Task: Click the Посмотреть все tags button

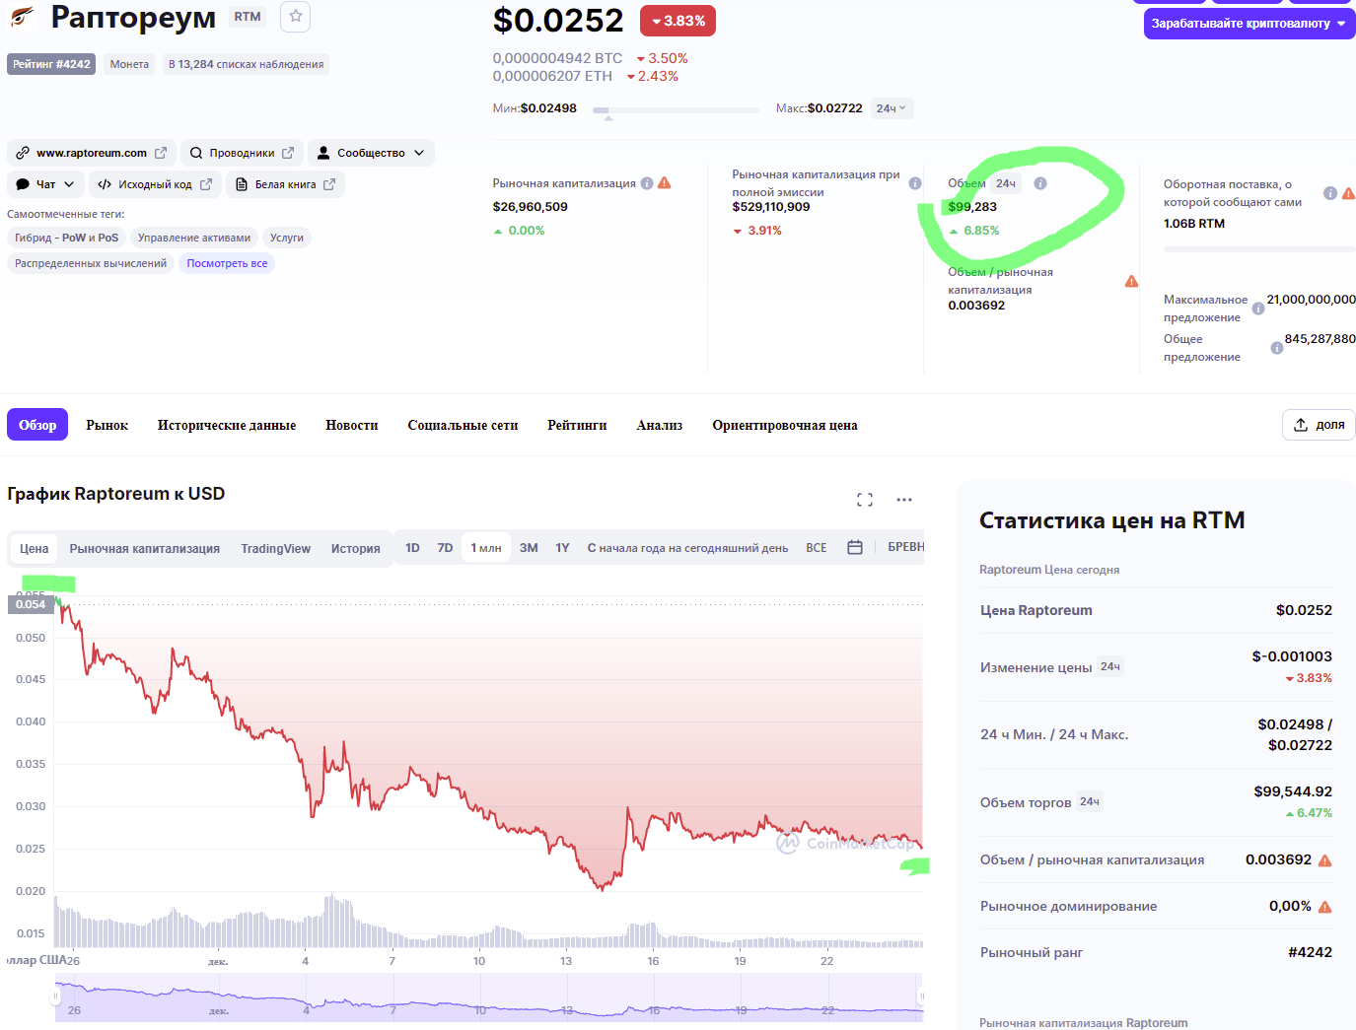Action: (227, 263)
